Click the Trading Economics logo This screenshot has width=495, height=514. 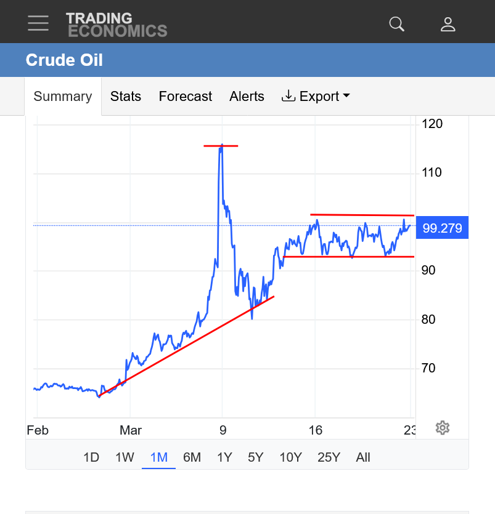(x=117, y=25)
